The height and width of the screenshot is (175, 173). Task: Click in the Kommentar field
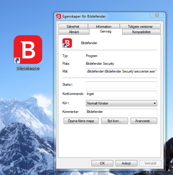pyautogui.click(x=122, y=112)
